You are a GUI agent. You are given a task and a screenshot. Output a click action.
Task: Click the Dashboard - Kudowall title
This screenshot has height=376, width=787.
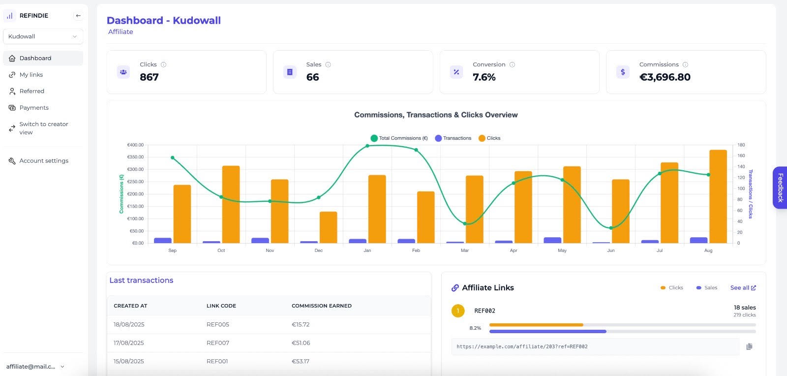tap(164, 21)
